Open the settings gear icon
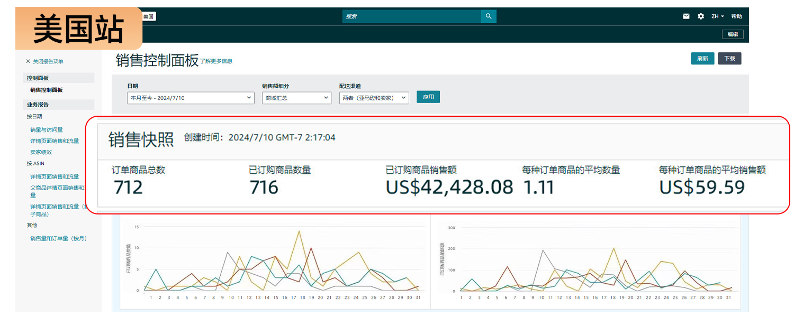Image resolution: width=794 pixels, height=317 pixels. coord(701,16)
